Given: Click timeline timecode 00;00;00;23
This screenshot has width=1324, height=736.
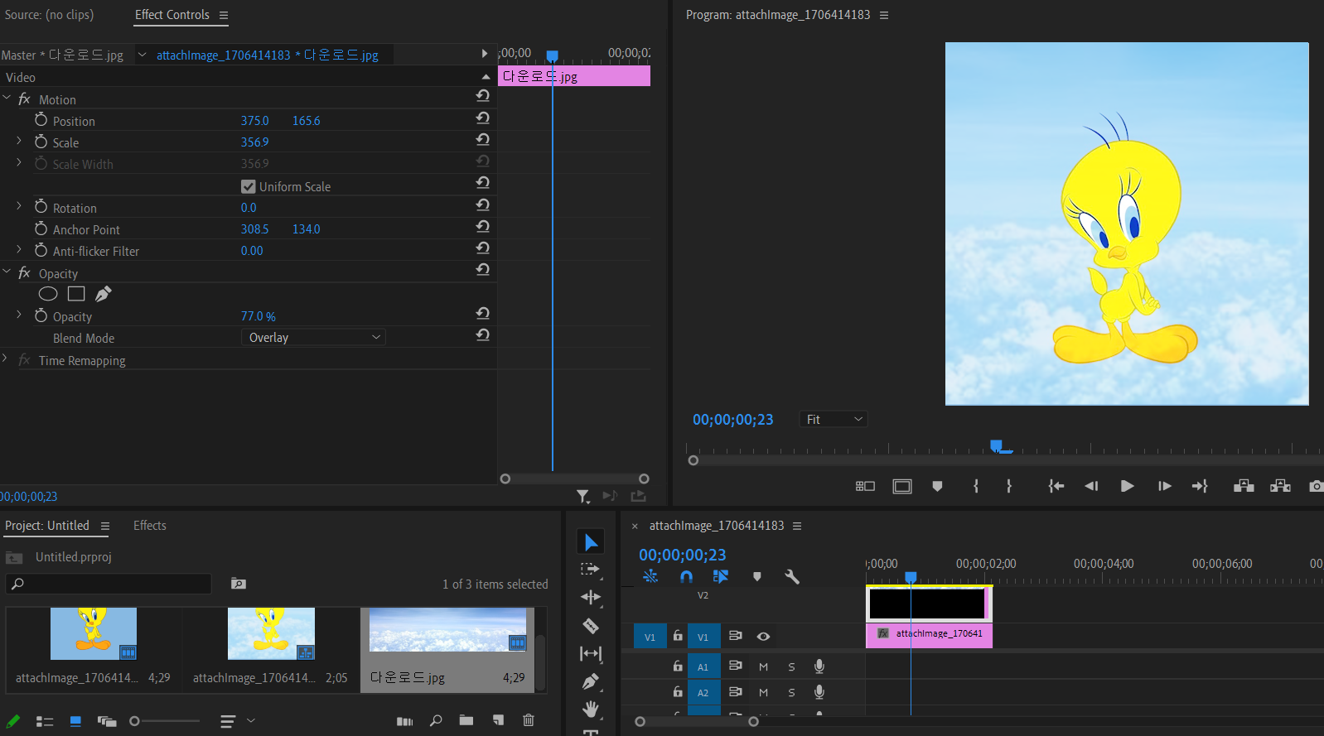Looking at the screenshot, I should 683,555.
